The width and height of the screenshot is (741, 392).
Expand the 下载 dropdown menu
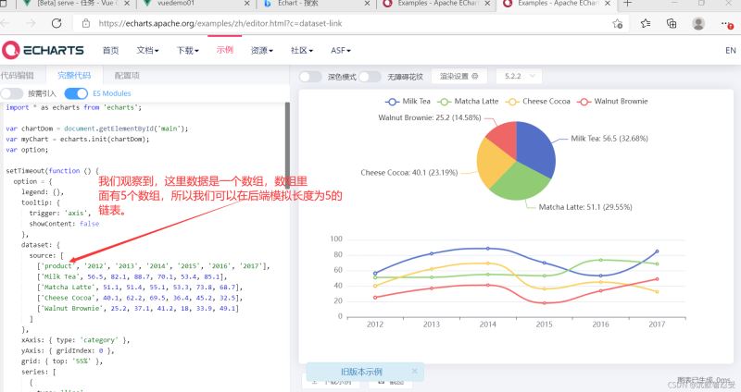pos(188,50)
